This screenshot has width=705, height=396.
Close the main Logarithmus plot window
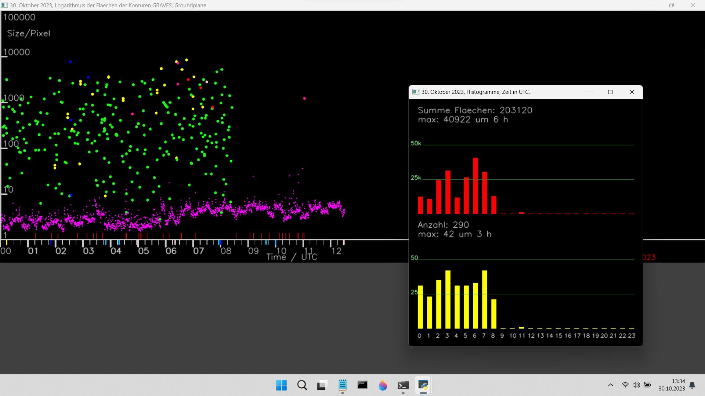click(x=693, y=5)
